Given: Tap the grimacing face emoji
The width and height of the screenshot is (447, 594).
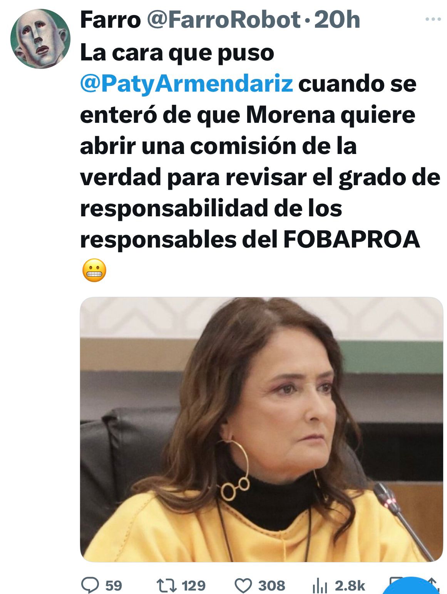Looking at the screenshot, I should (94, 270).
